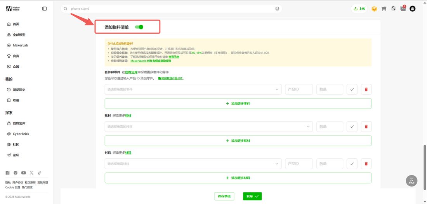Screen dimensions: 427x204
Task: Confirm the filament row with checkmark icon
Action: click(352, 127)
